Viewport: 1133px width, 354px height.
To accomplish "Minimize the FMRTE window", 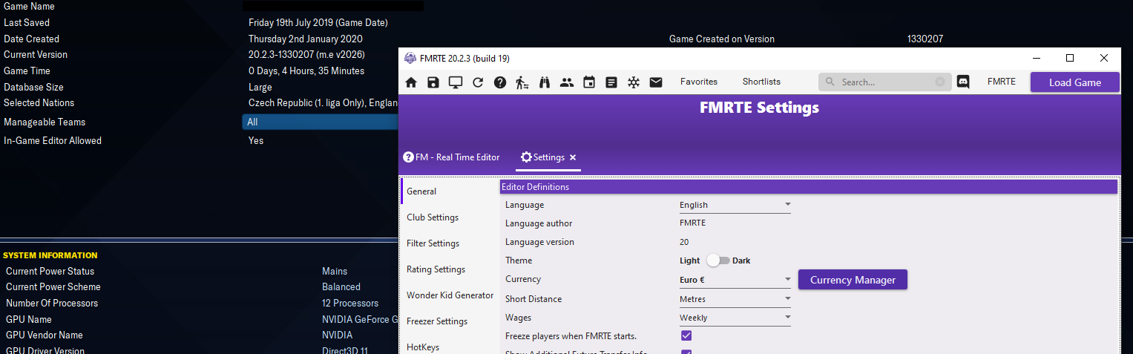I will coord(1036,58).
